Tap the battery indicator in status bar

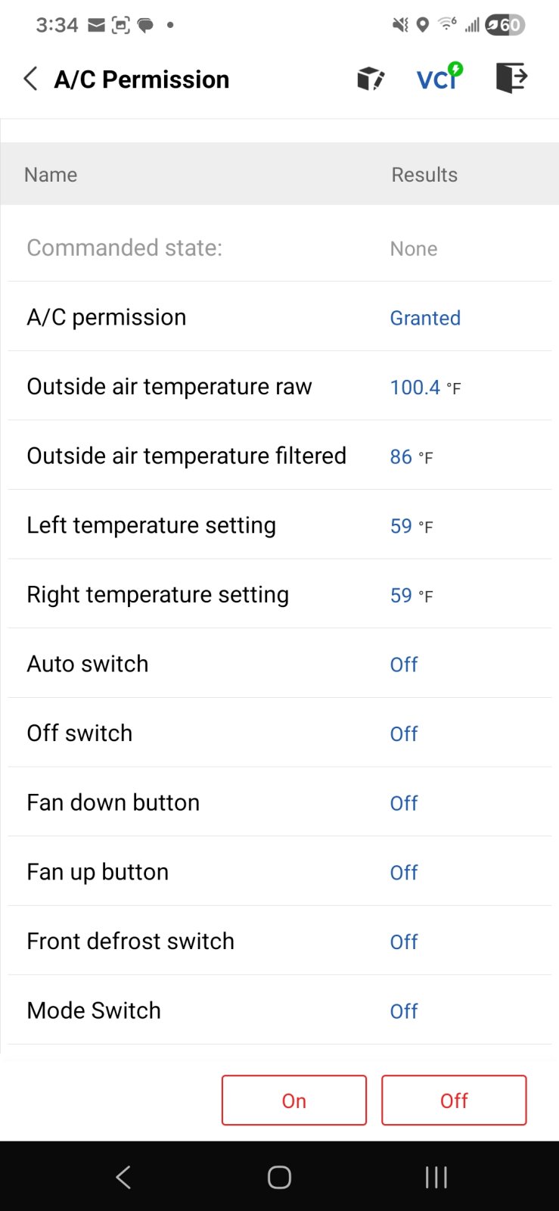[505, 25]
